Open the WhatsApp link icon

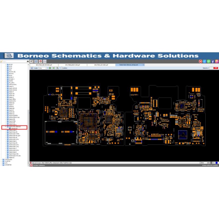point(209,61)
